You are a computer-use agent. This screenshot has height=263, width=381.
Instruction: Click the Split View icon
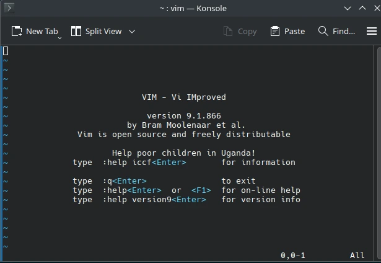[76, 31]
